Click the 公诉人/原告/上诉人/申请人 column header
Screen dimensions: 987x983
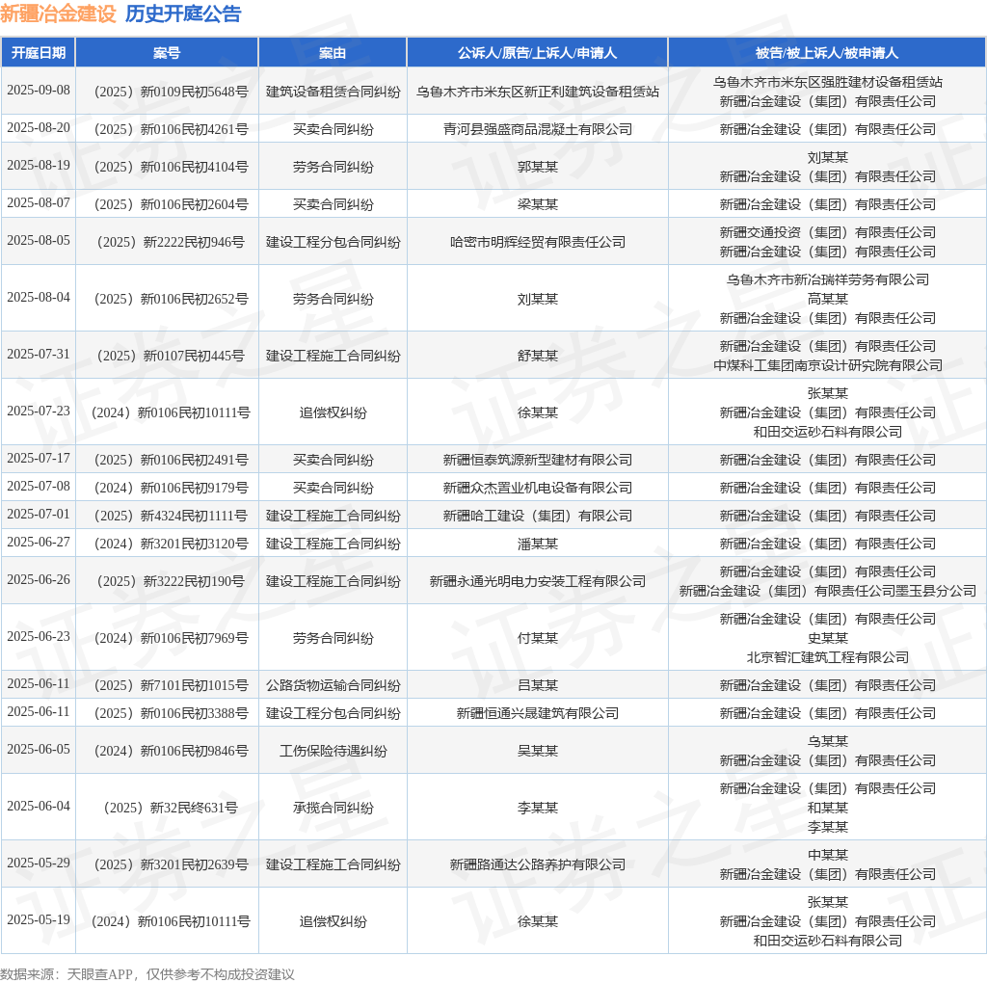(537, 53)
